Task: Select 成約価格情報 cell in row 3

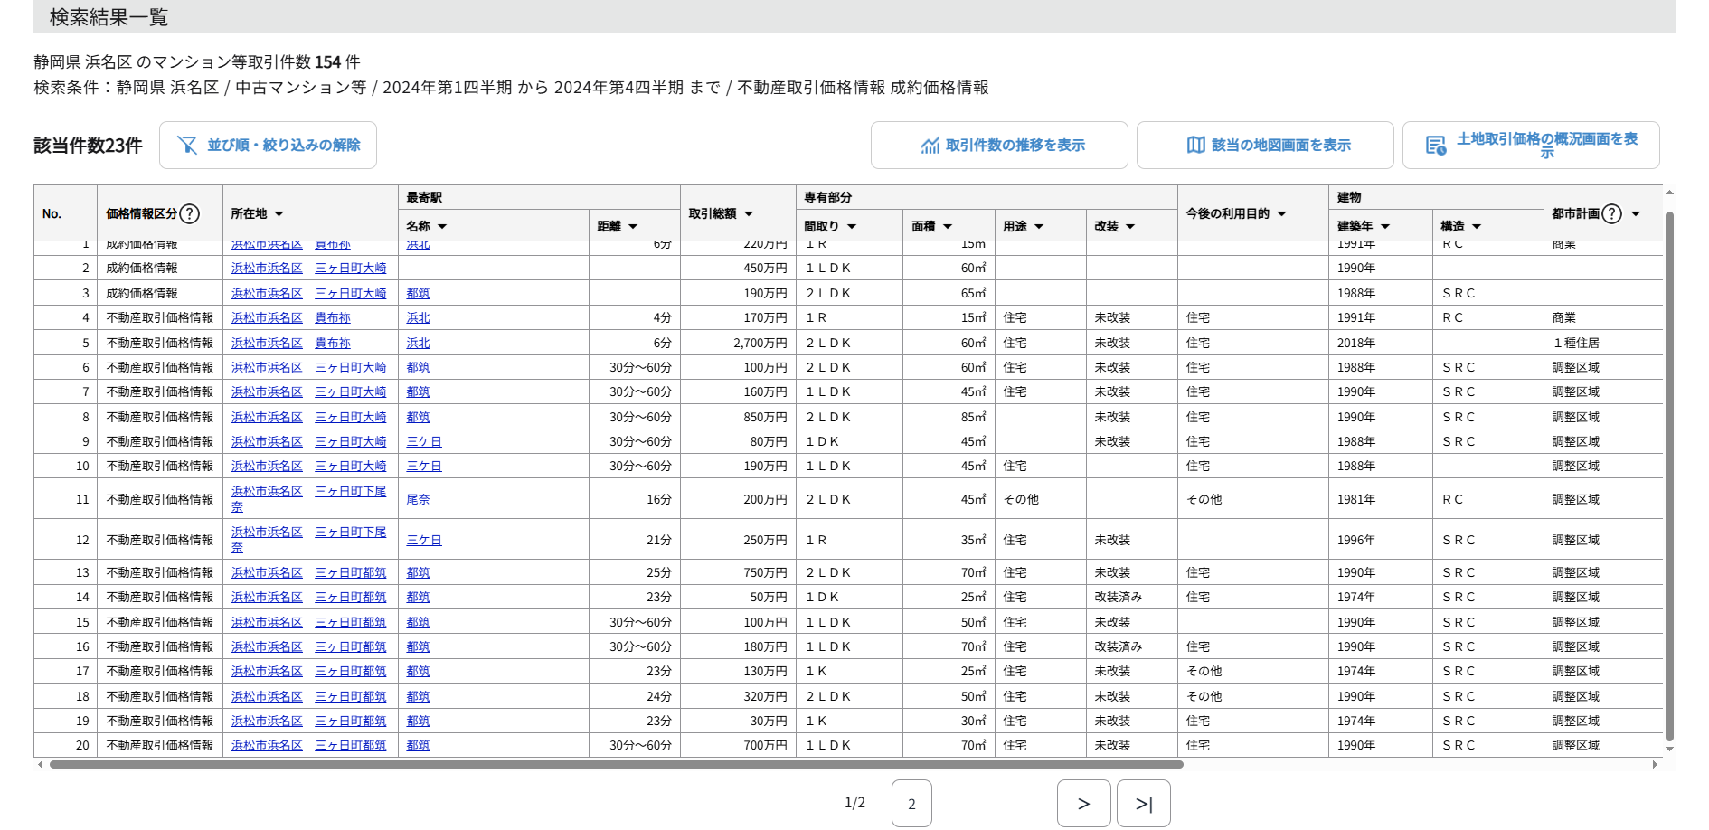Action: tap(160, 294)
